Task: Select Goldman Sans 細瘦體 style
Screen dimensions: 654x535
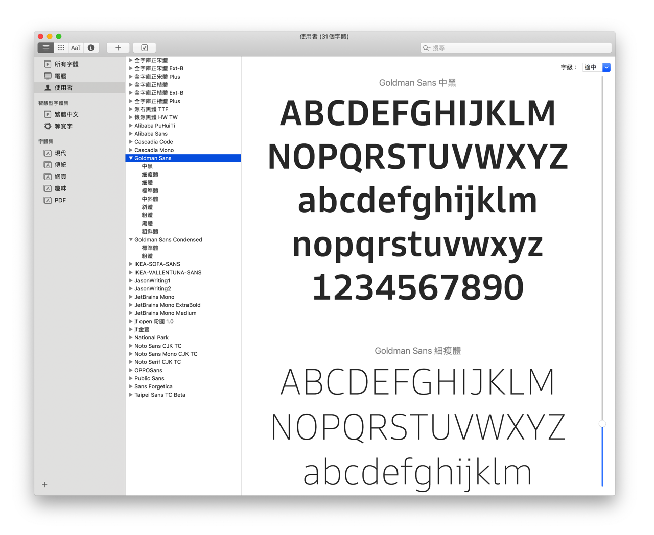Action: pos(183,175)
